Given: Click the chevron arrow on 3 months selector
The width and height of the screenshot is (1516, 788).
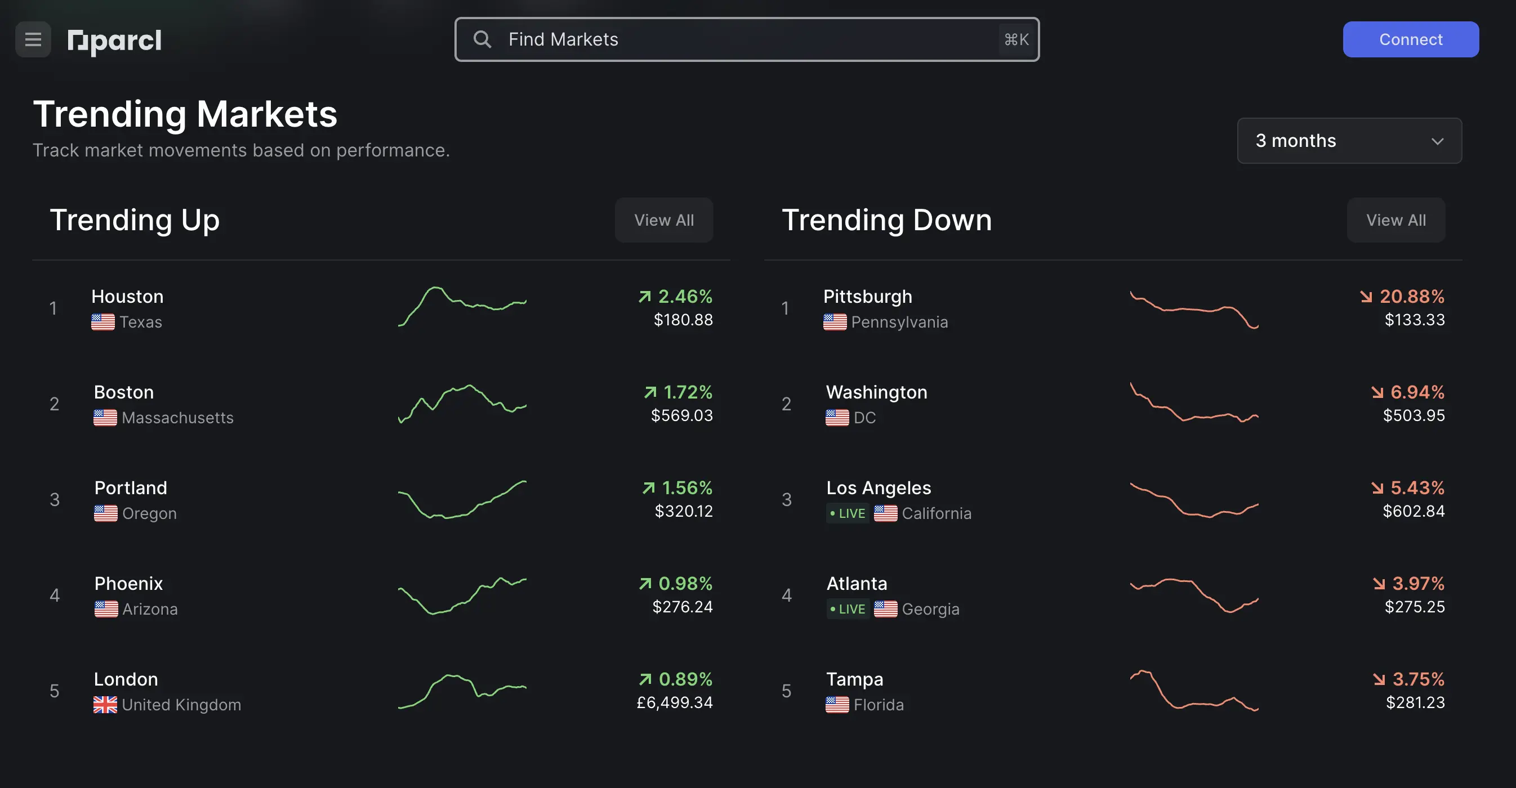Looking at the screenshot, I should click(1437, 140).
